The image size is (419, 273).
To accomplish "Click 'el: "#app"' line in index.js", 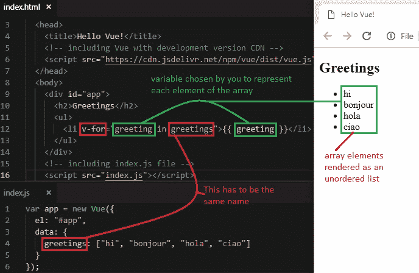I will point(60,221).
